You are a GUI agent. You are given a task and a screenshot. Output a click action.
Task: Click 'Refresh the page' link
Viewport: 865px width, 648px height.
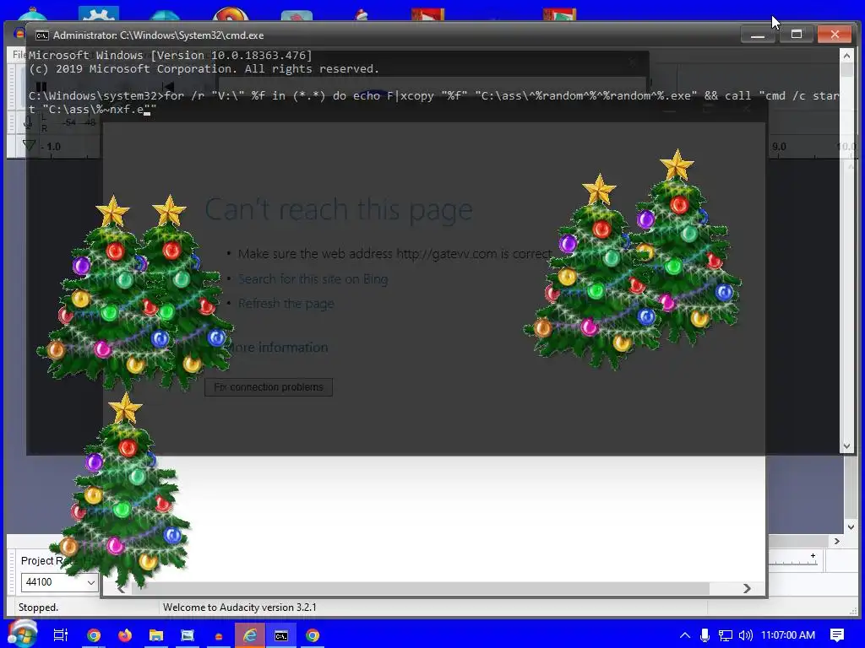coord(286,304)
